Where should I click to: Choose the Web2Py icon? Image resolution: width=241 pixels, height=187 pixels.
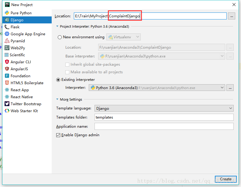point(7,48)
